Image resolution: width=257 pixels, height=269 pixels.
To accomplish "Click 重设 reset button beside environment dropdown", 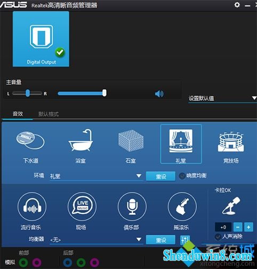I will pos(160,176).
